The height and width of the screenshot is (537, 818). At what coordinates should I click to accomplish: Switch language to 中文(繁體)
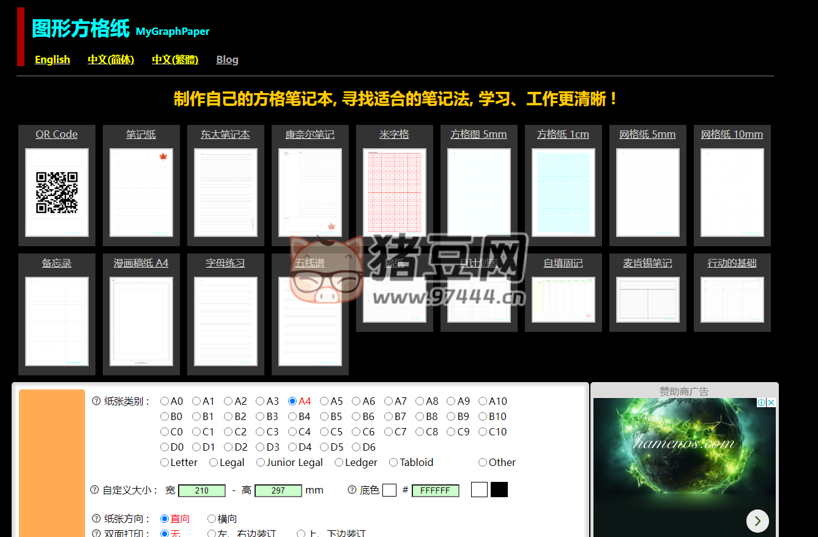pyautogui.click(x=175, y=59)
